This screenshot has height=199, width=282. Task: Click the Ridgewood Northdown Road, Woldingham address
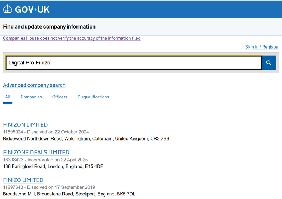(x=86, y=139)
